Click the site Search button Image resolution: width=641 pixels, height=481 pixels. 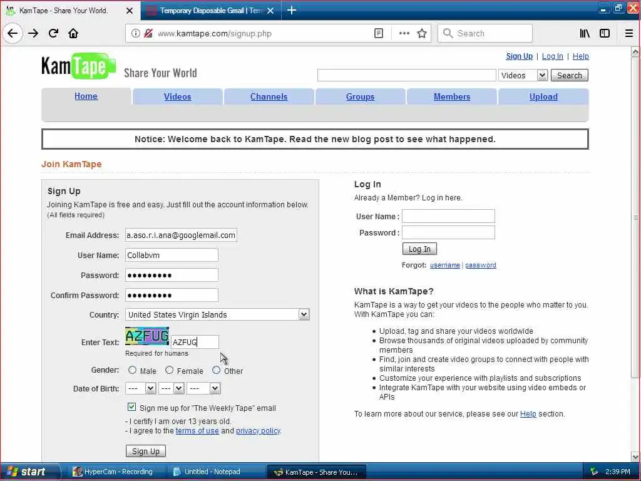pyautogui.click(x=570, y=75)
